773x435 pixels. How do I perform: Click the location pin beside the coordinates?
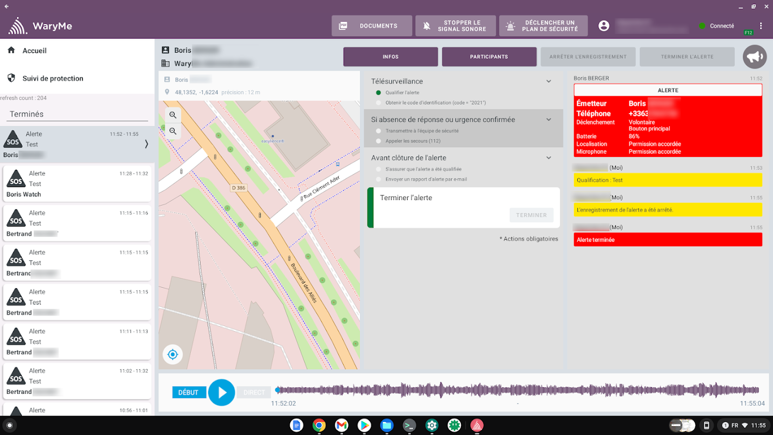tap(167, 92)
